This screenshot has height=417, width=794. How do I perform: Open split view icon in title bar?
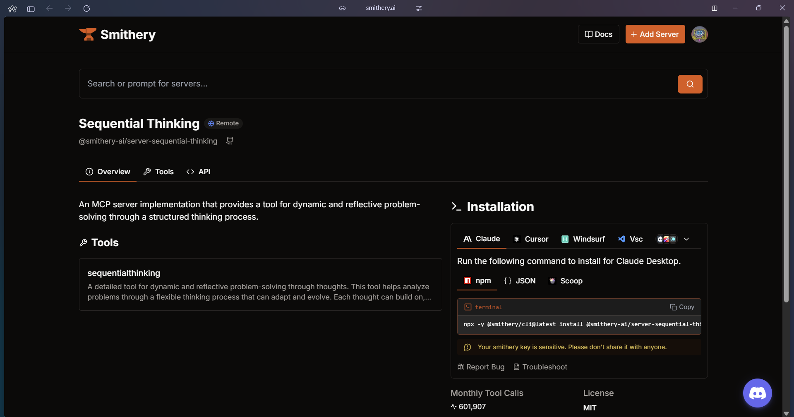point(714,8)
